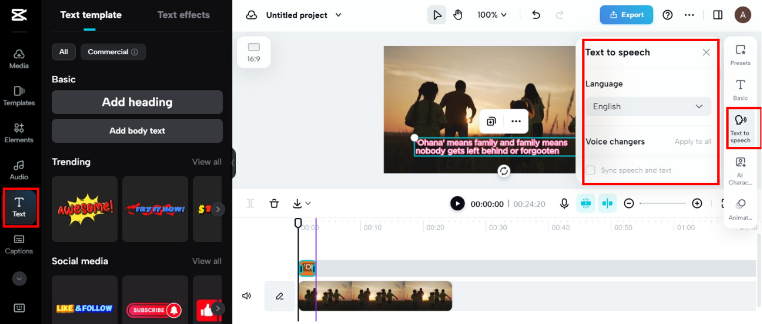Click the Export button
The image size is (762, 324).
pyautogui.click(x=627, y=15)
